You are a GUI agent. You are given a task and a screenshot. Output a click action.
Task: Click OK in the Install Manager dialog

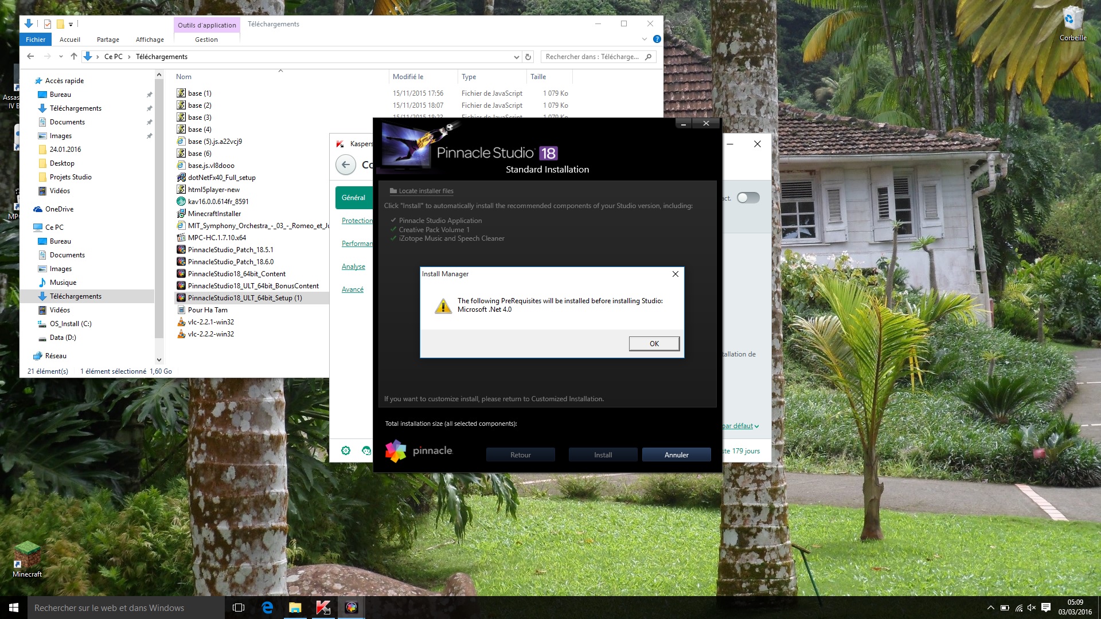tap(654, 343)
